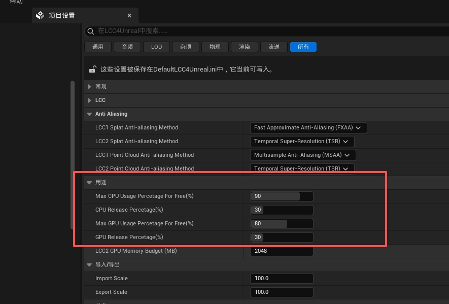Click the Max GPU Usage Percetage For Free(%) label
The image size is (449, 304).
point(144,224)
